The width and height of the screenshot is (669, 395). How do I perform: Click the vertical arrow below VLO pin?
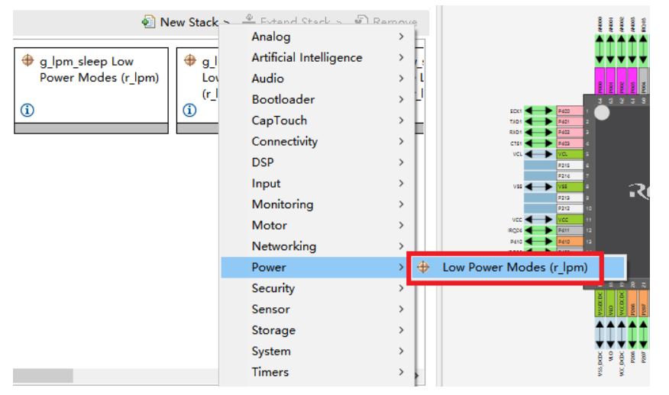[610, 335]
